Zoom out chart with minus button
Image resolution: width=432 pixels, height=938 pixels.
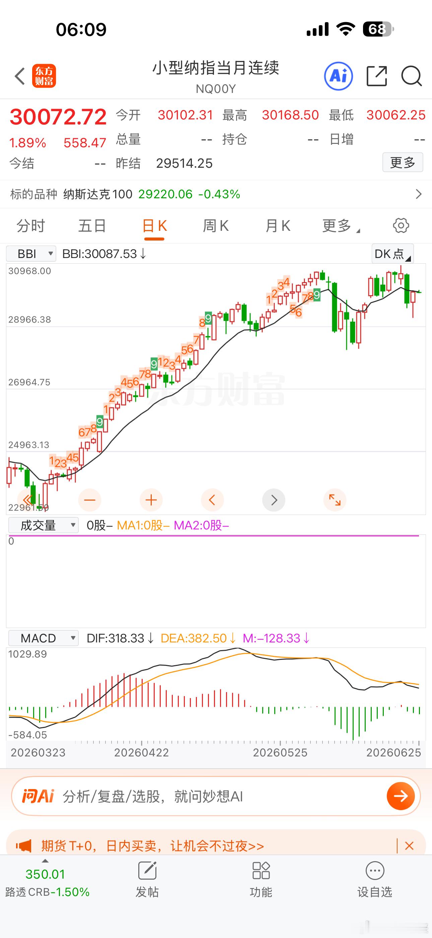(89, 500)
